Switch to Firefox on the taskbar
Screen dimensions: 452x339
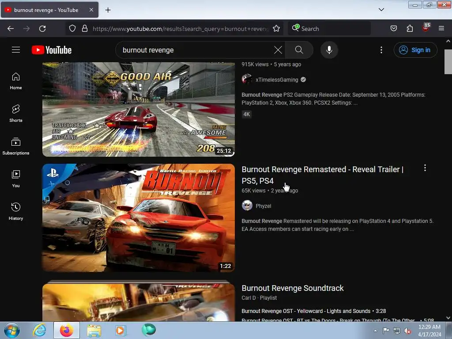coord(67,330)
